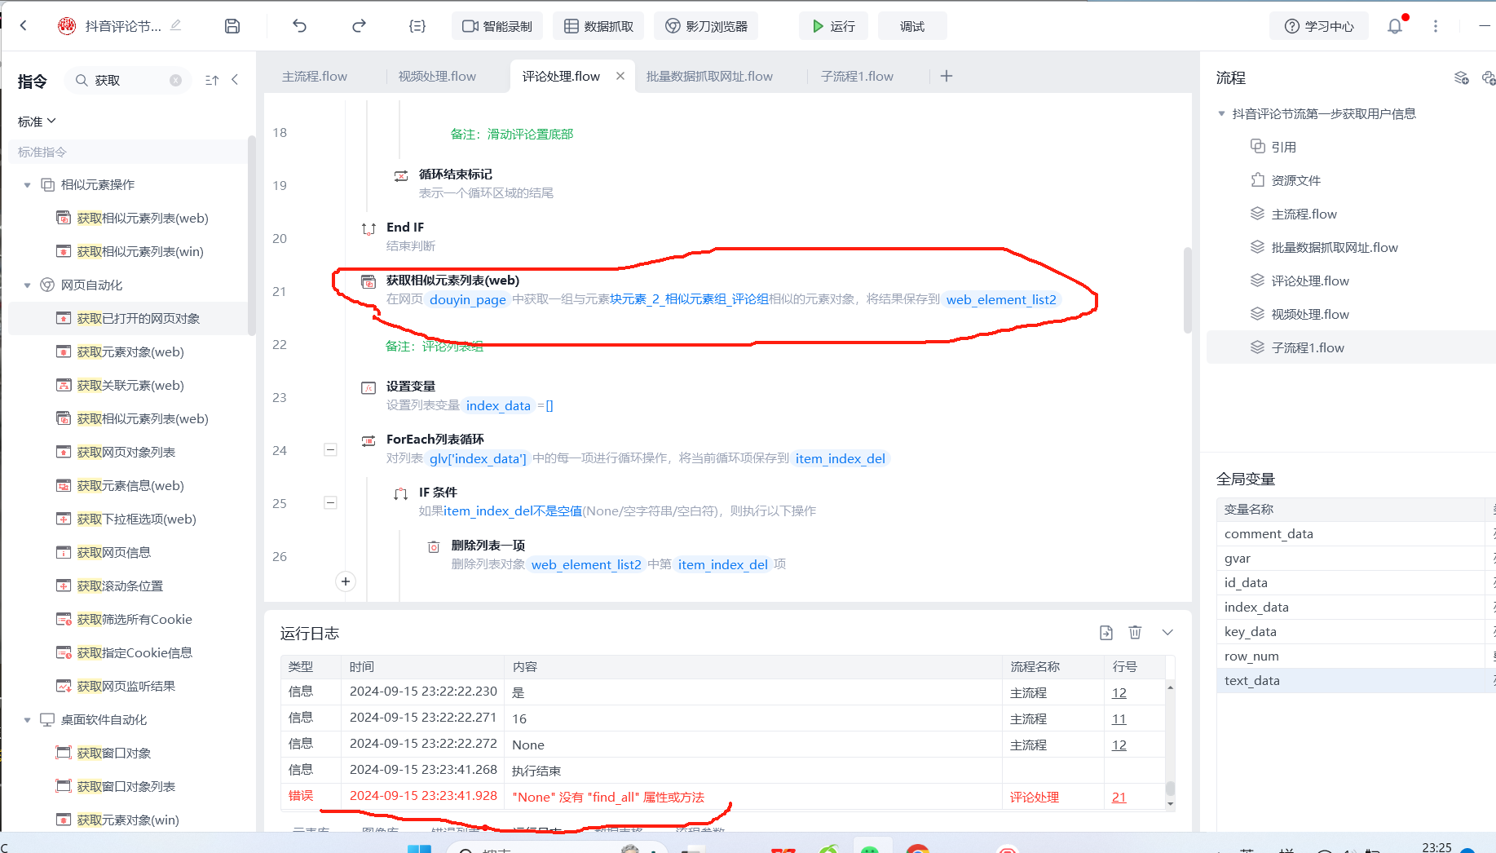Click the add-flow icon in 流程 panel header
The width and height of the screenshot is (1496, 853).
click(x=1461, y=77)
